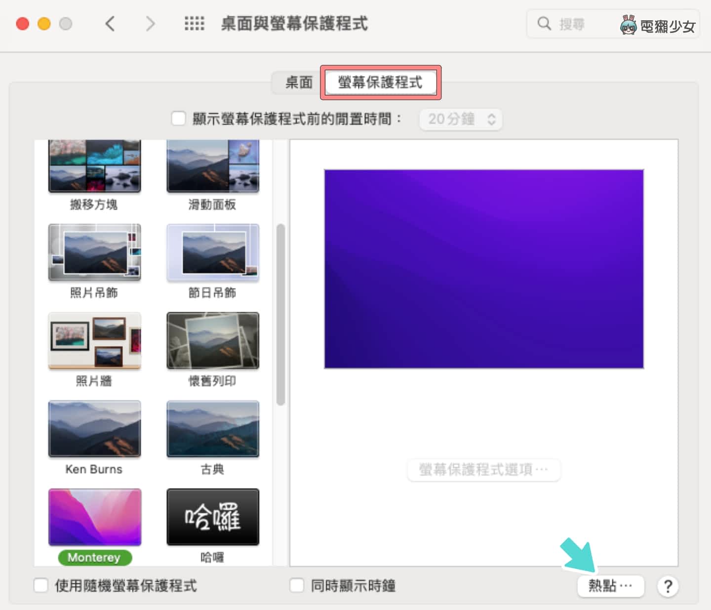Toggle 使用隨機螢幕保護程式 checkbox

pos(41,586)
